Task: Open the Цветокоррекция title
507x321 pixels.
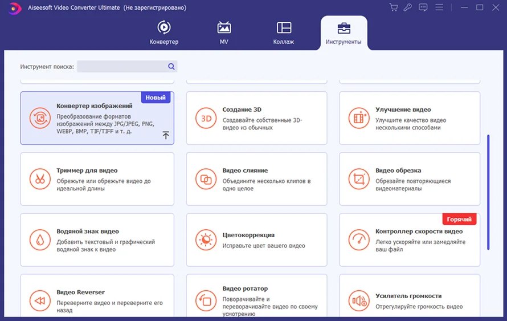Action: coord(248,235)
